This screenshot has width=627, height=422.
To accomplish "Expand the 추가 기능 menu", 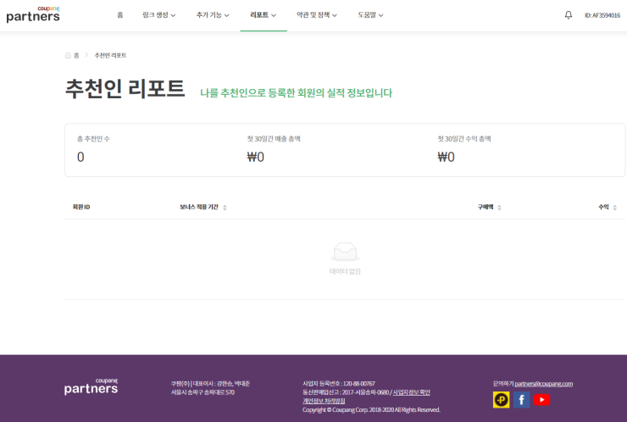I will (x=213, y=15).
